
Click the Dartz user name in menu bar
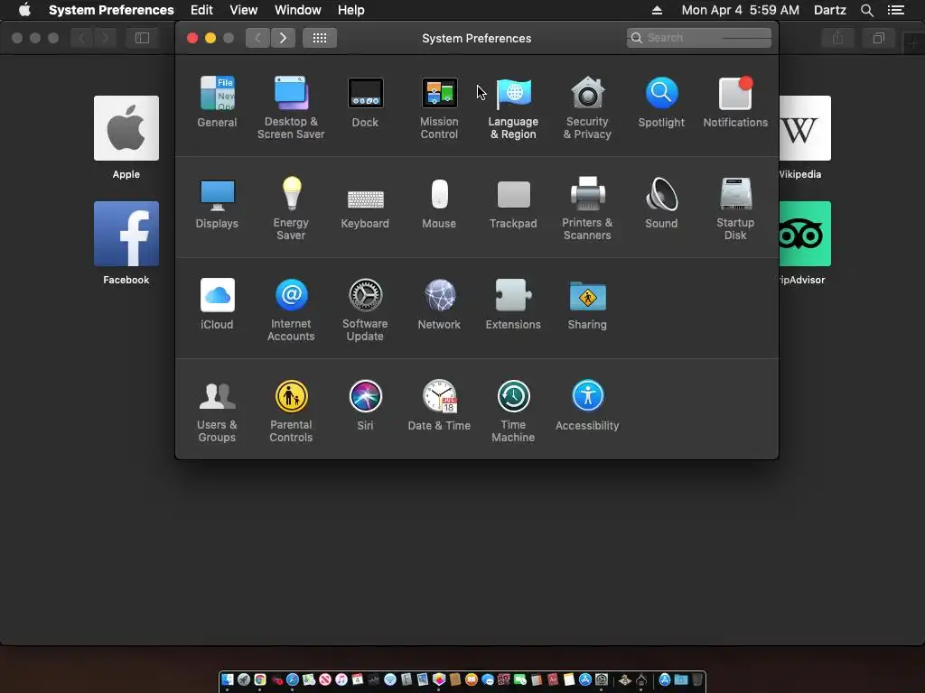[830, 10]
